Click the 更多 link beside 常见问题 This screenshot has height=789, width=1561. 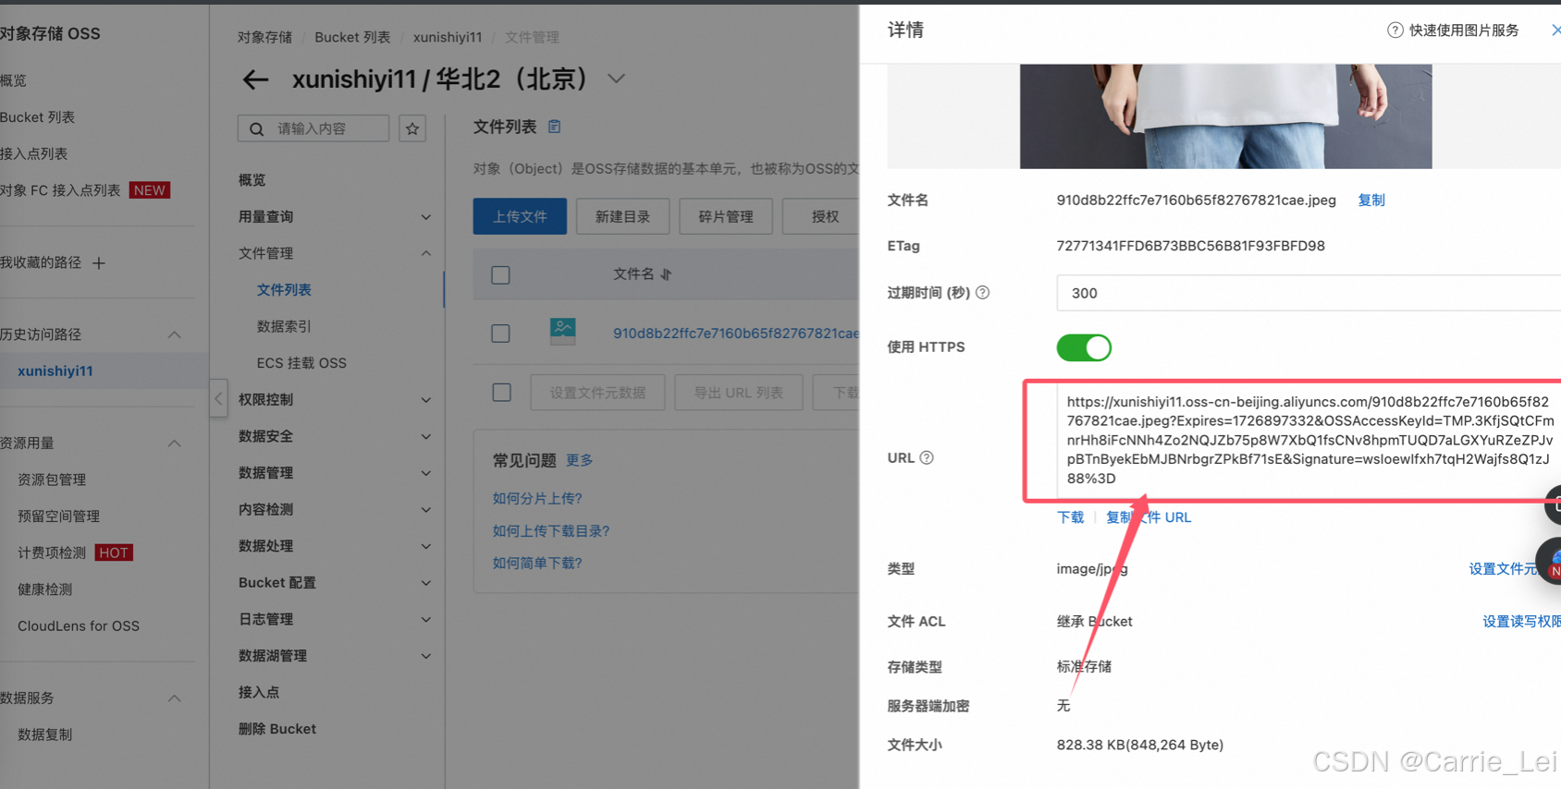tap(580, 460)
